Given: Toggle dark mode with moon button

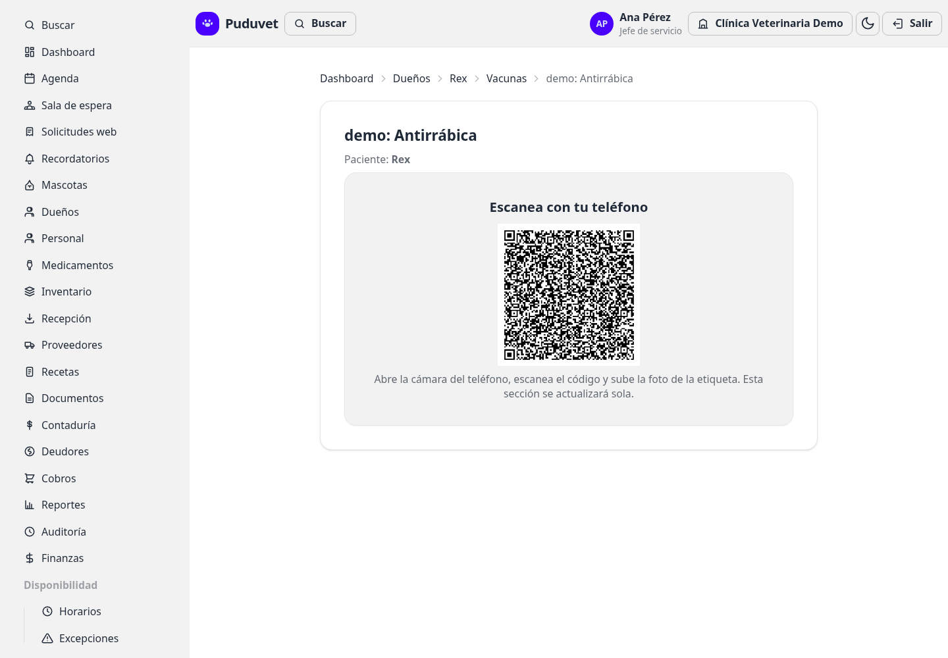Looking at the screenshot, I should coord(868,24).
